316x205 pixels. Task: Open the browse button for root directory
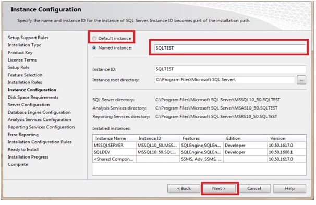301,80
